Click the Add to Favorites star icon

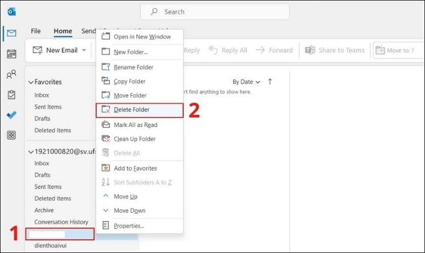(x=105, y=168)
